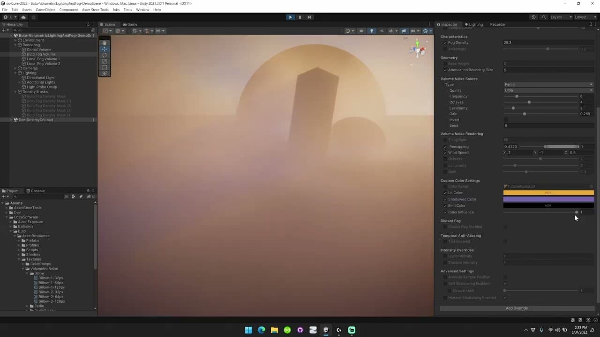This screenshot has width=600, height=337.
Task: Open the Quality dropdown showing Ultra
Action: click(548, 90)
